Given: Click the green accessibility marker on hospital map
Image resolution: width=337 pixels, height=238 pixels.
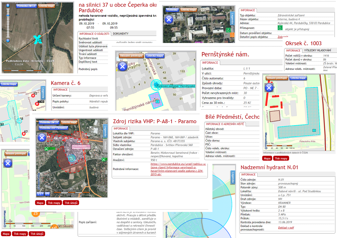Looking at the screenshot, I should (x=228, y=30).
